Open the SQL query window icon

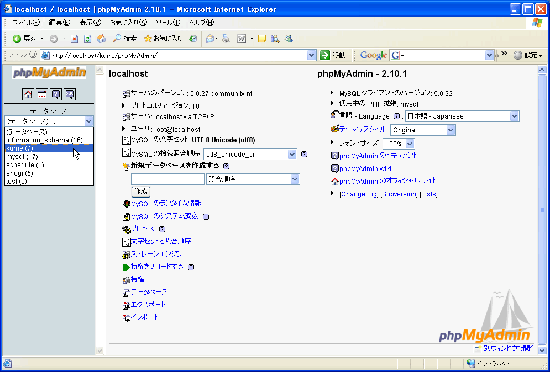tap(42, 94)
